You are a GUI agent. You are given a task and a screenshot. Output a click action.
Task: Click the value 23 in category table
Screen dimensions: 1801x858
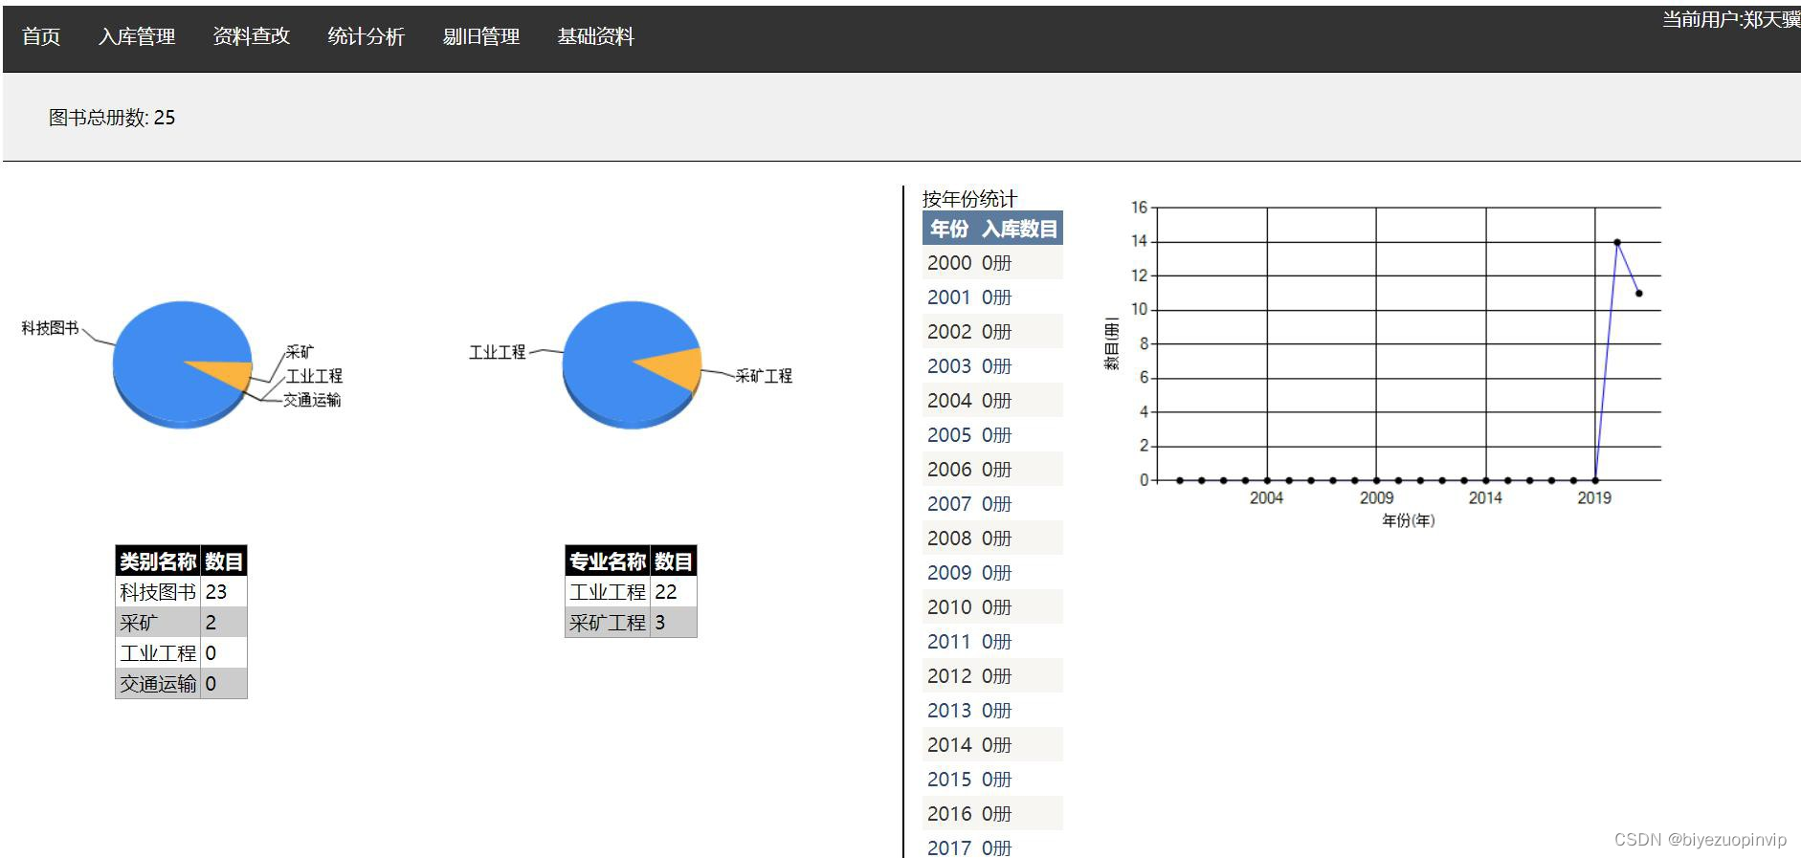(216, 592)
